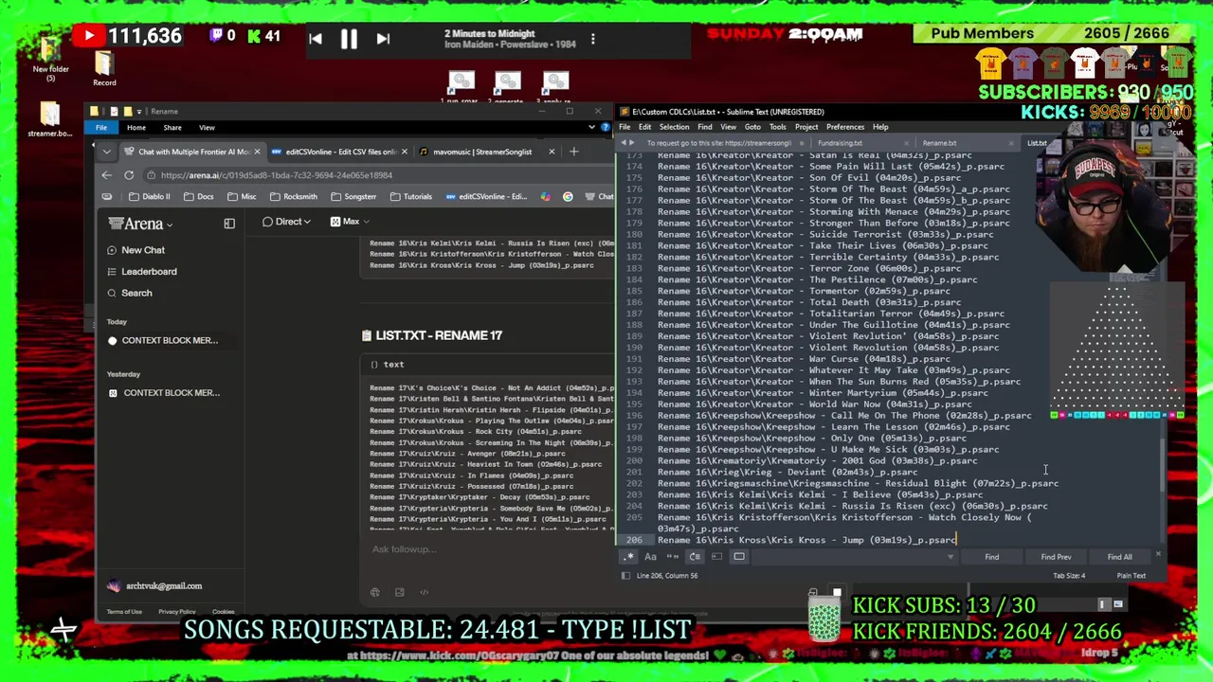
Task: Open File tab in Rename Explorer window
Action: 101,127
